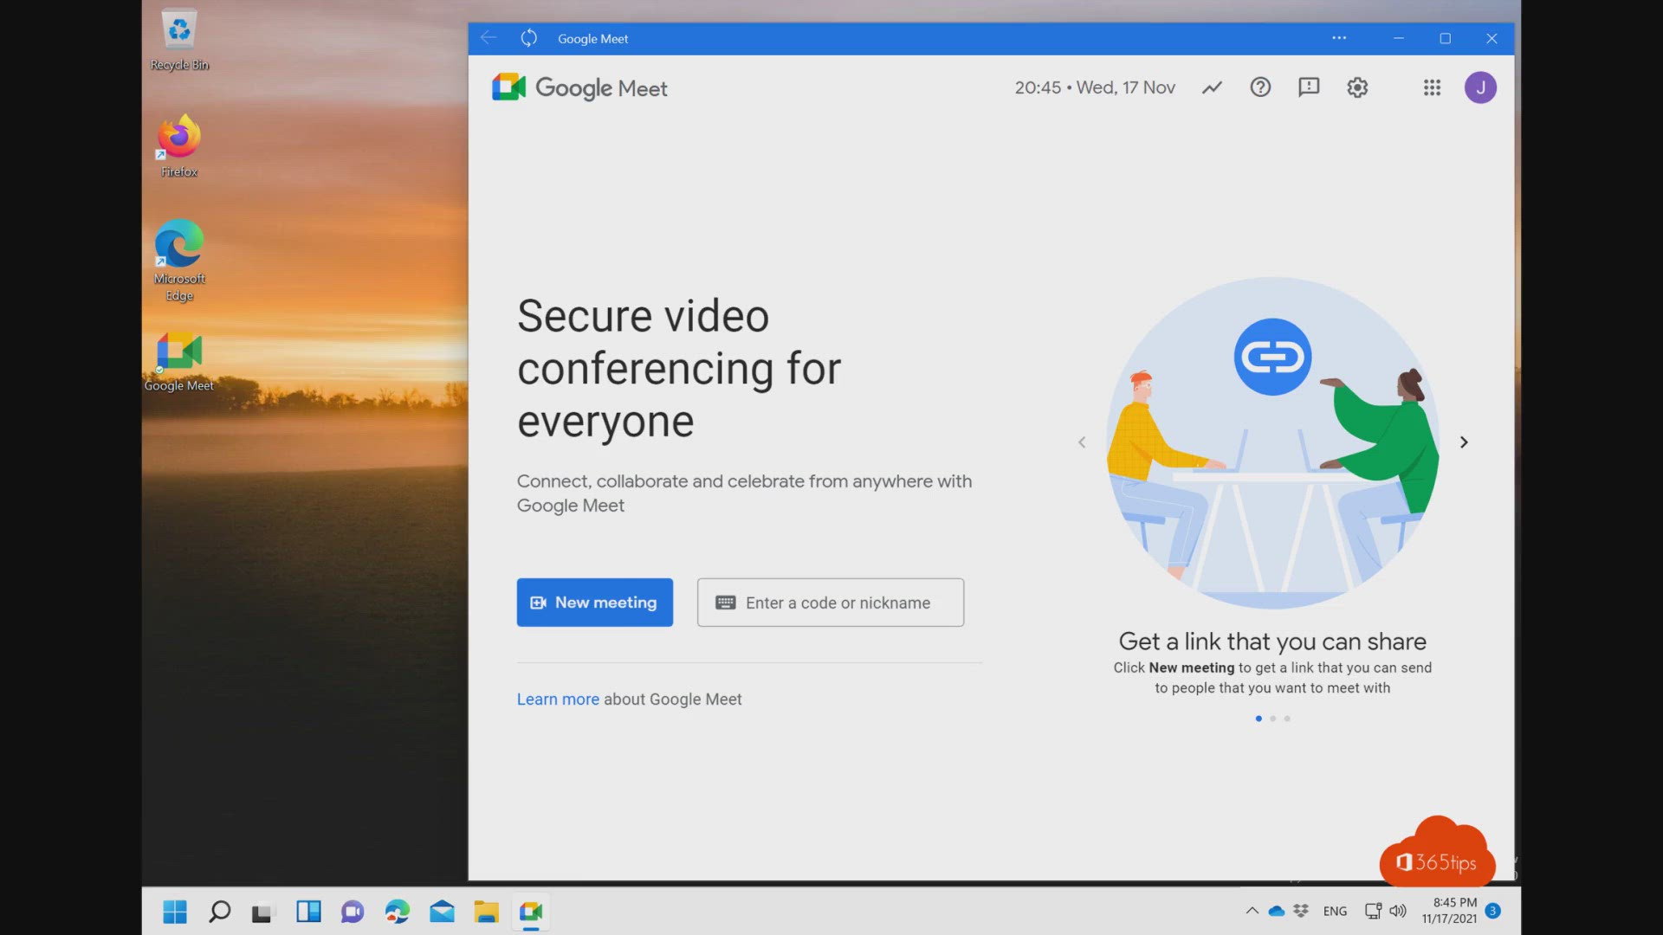Open the Meet settings gear icon
The height and width of the screenshot is (935, 1663).
click(1357, 87)
